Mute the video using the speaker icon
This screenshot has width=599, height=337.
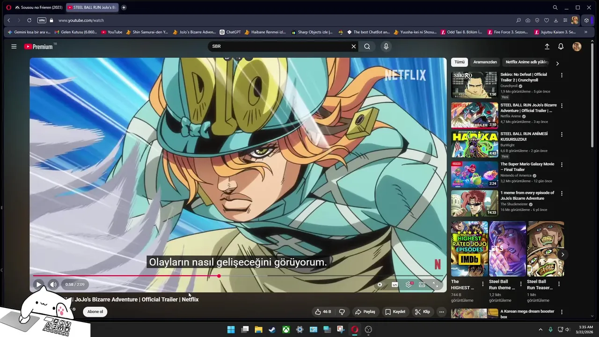click(53, 284)
